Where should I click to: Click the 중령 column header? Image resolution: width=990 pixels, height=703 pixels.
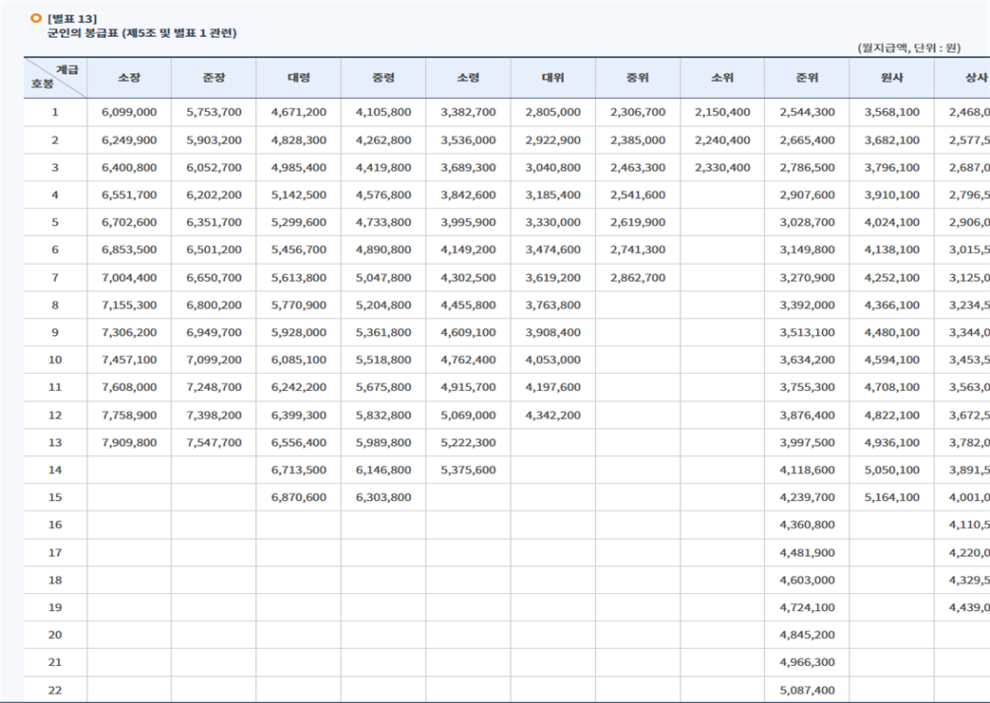click(383, 78)
